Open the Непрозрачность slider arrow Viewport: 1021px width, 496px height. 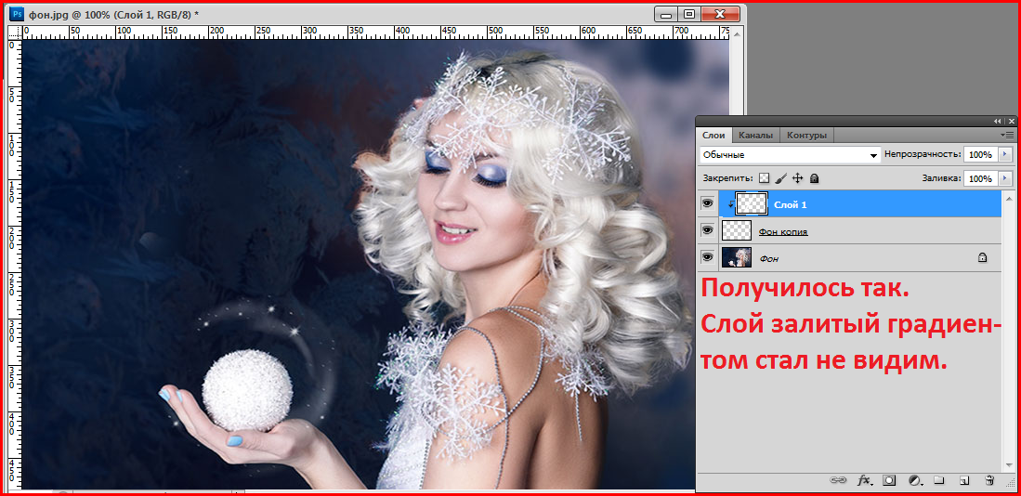pyautogui.click(x=1006, y=155)
